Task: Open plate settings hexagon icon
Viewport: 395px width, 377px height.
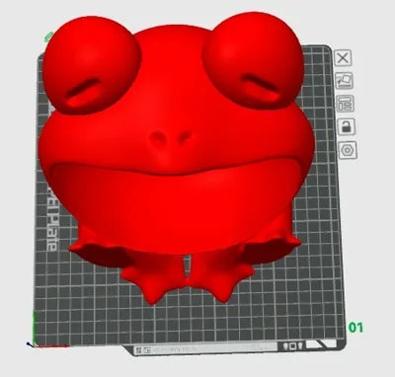Action: point(348,150)
